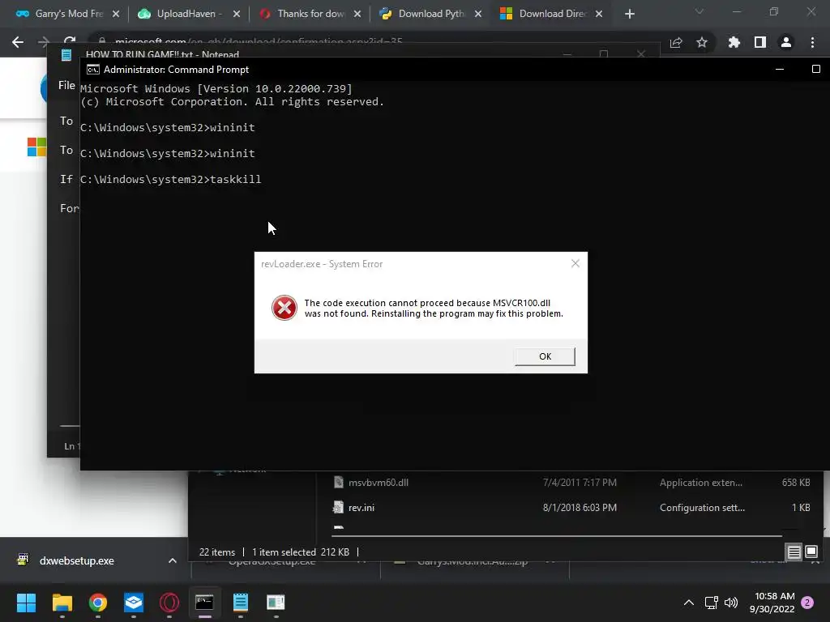Screen dimensions: 830x622
Task: Click the Command Prompt title bar icon
Action: tap(92, 70)
